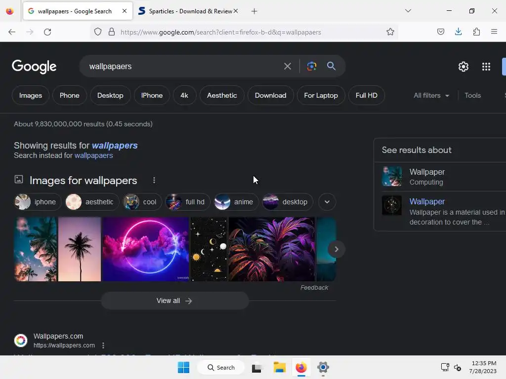Click the browser forward arrow
Image resolution: width=506 pixels, height=379 pixels.
(x=30, y=32)
